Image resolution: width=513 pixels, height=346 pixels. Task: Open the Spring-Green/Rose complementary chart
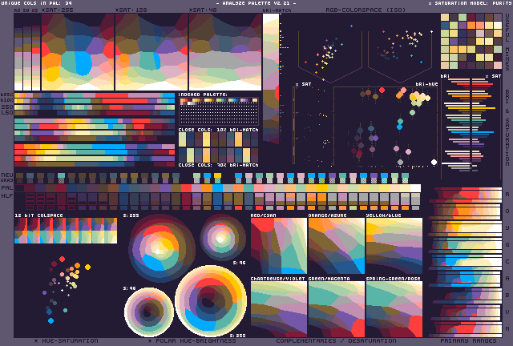click(394, 309)
